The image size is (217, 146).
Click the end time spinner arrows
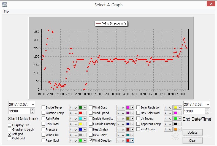tap(207, 111)
